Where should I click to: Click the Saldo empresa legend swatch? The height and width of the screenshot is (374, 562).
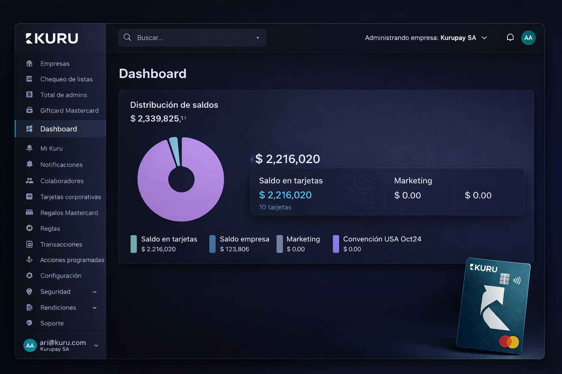pyautogui.click(x=212, y=244)
